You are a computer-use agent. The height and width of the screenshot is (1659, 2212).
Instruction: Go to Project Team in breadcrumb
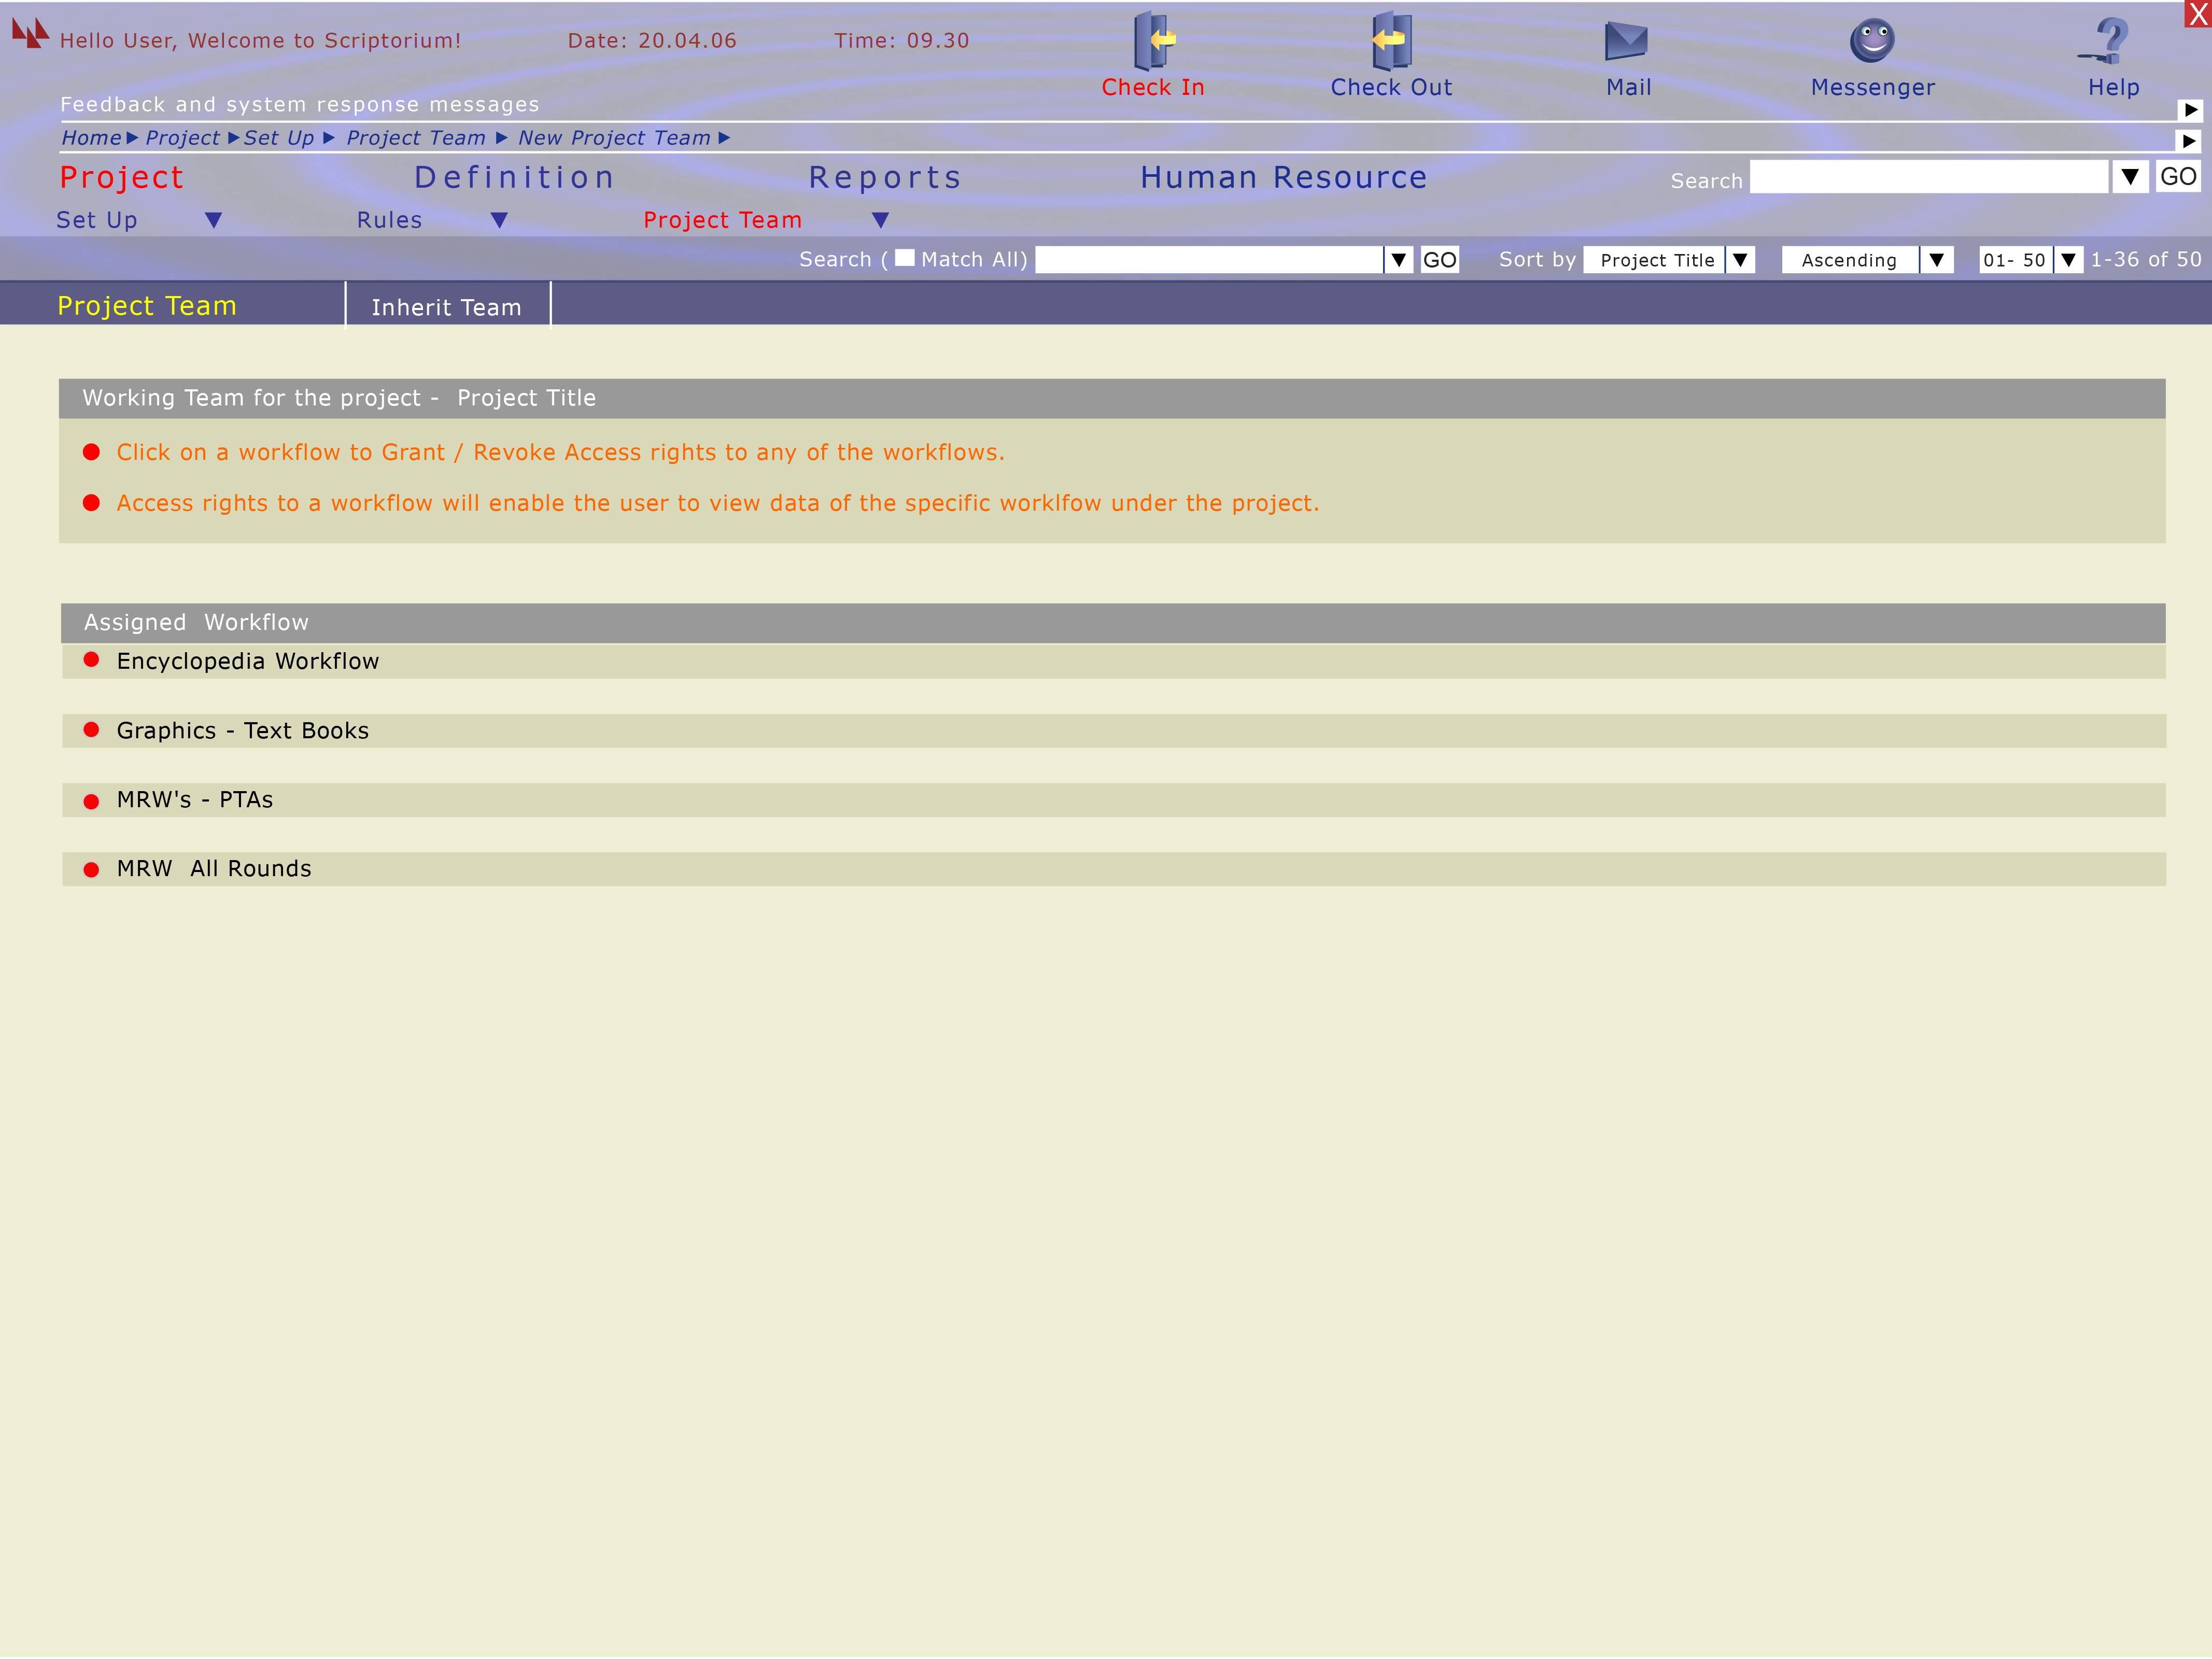415,138
